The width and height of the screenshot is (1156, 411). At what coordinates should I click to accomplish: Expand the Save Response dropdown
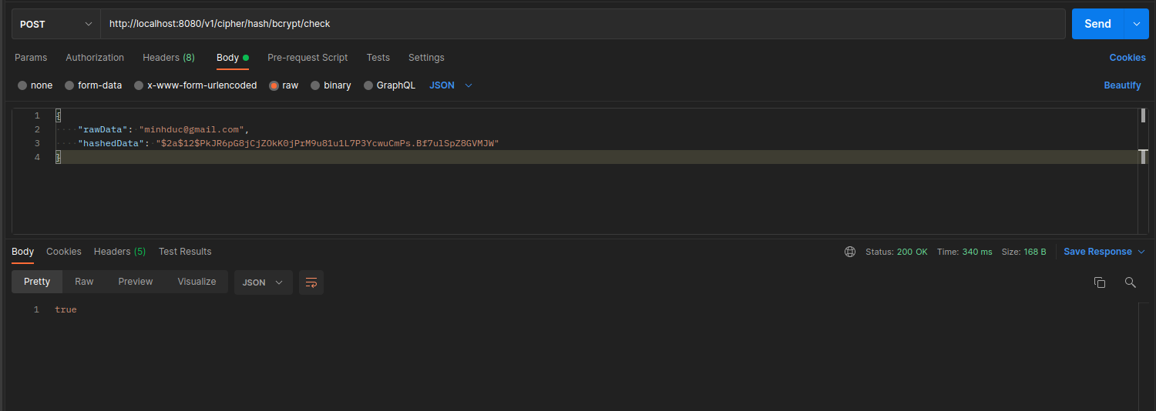1141,252
